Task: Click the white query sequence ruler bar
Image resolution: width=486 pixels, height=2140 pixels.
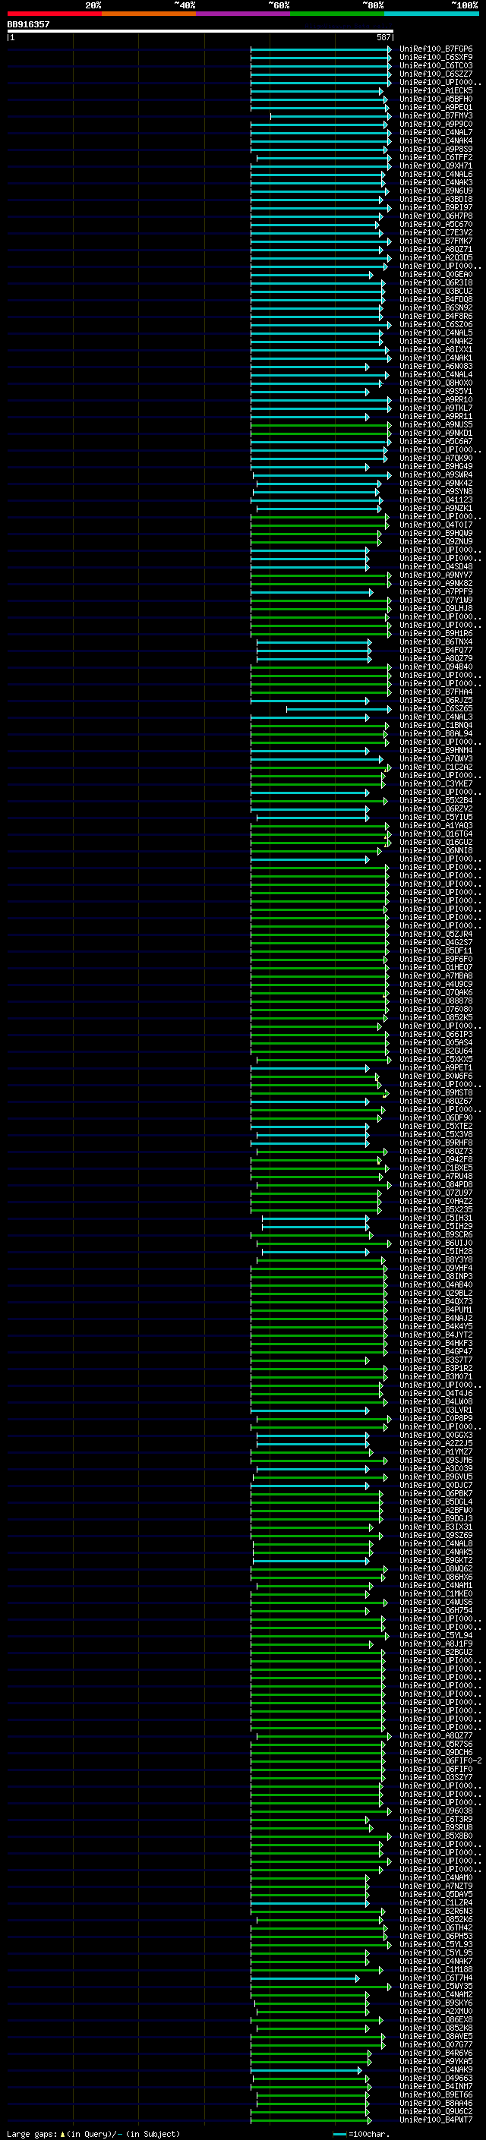Action: [200, 32]
